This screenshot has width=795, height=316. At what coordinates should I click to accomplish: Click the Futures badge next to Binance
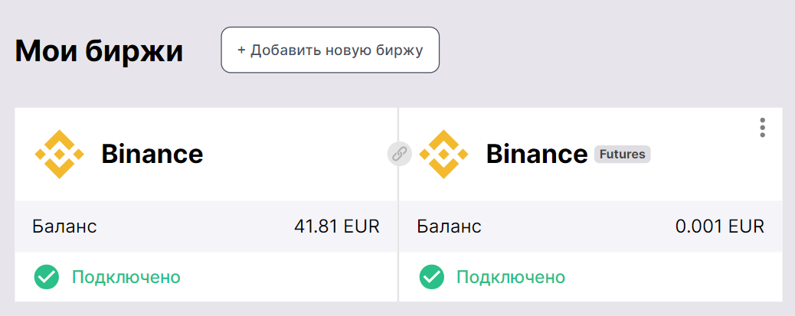pos(622,155)
